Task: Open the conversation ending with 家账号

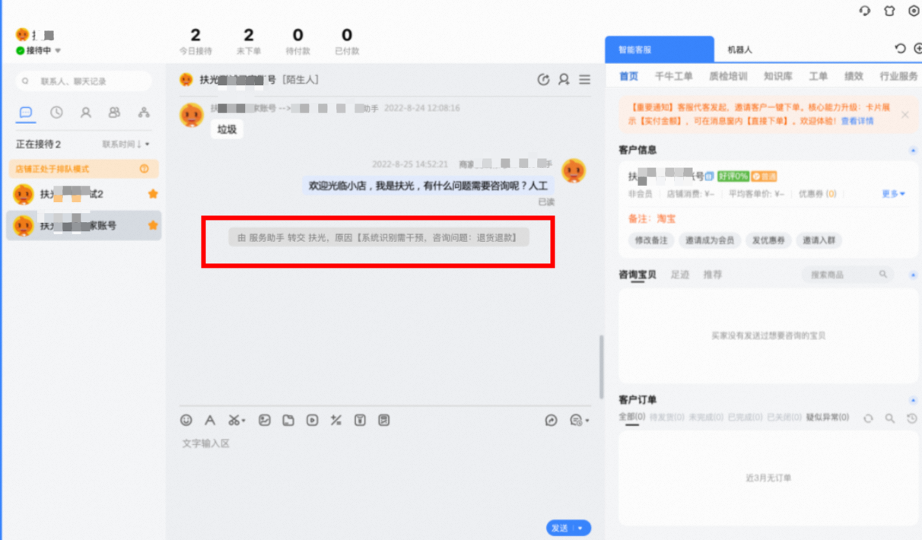Action: coord(84,225)
